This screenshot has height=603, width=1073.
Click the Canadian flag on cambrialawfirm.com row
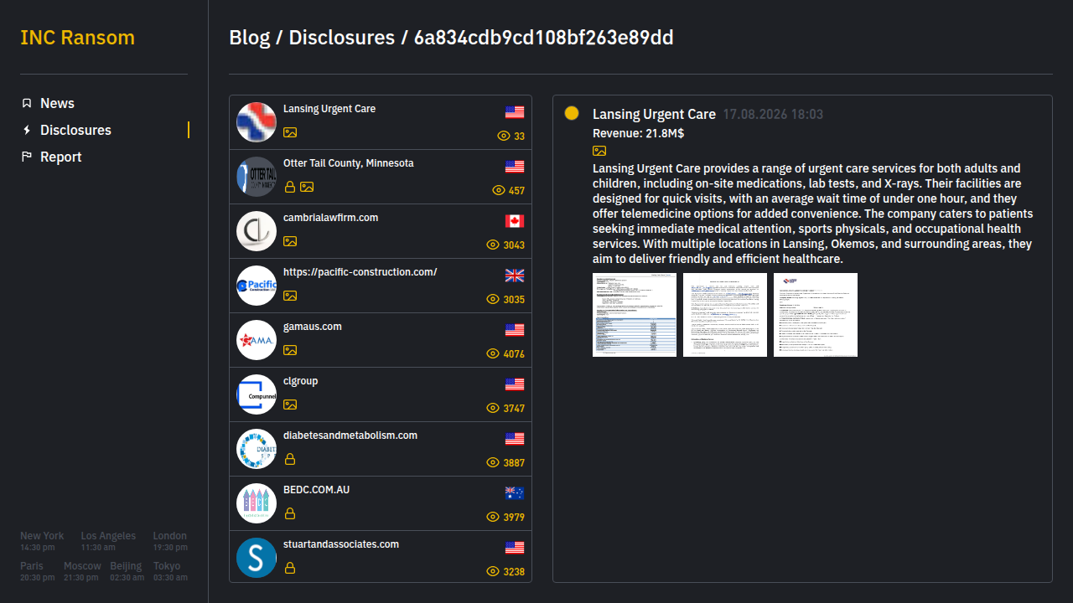click(515, 221)
